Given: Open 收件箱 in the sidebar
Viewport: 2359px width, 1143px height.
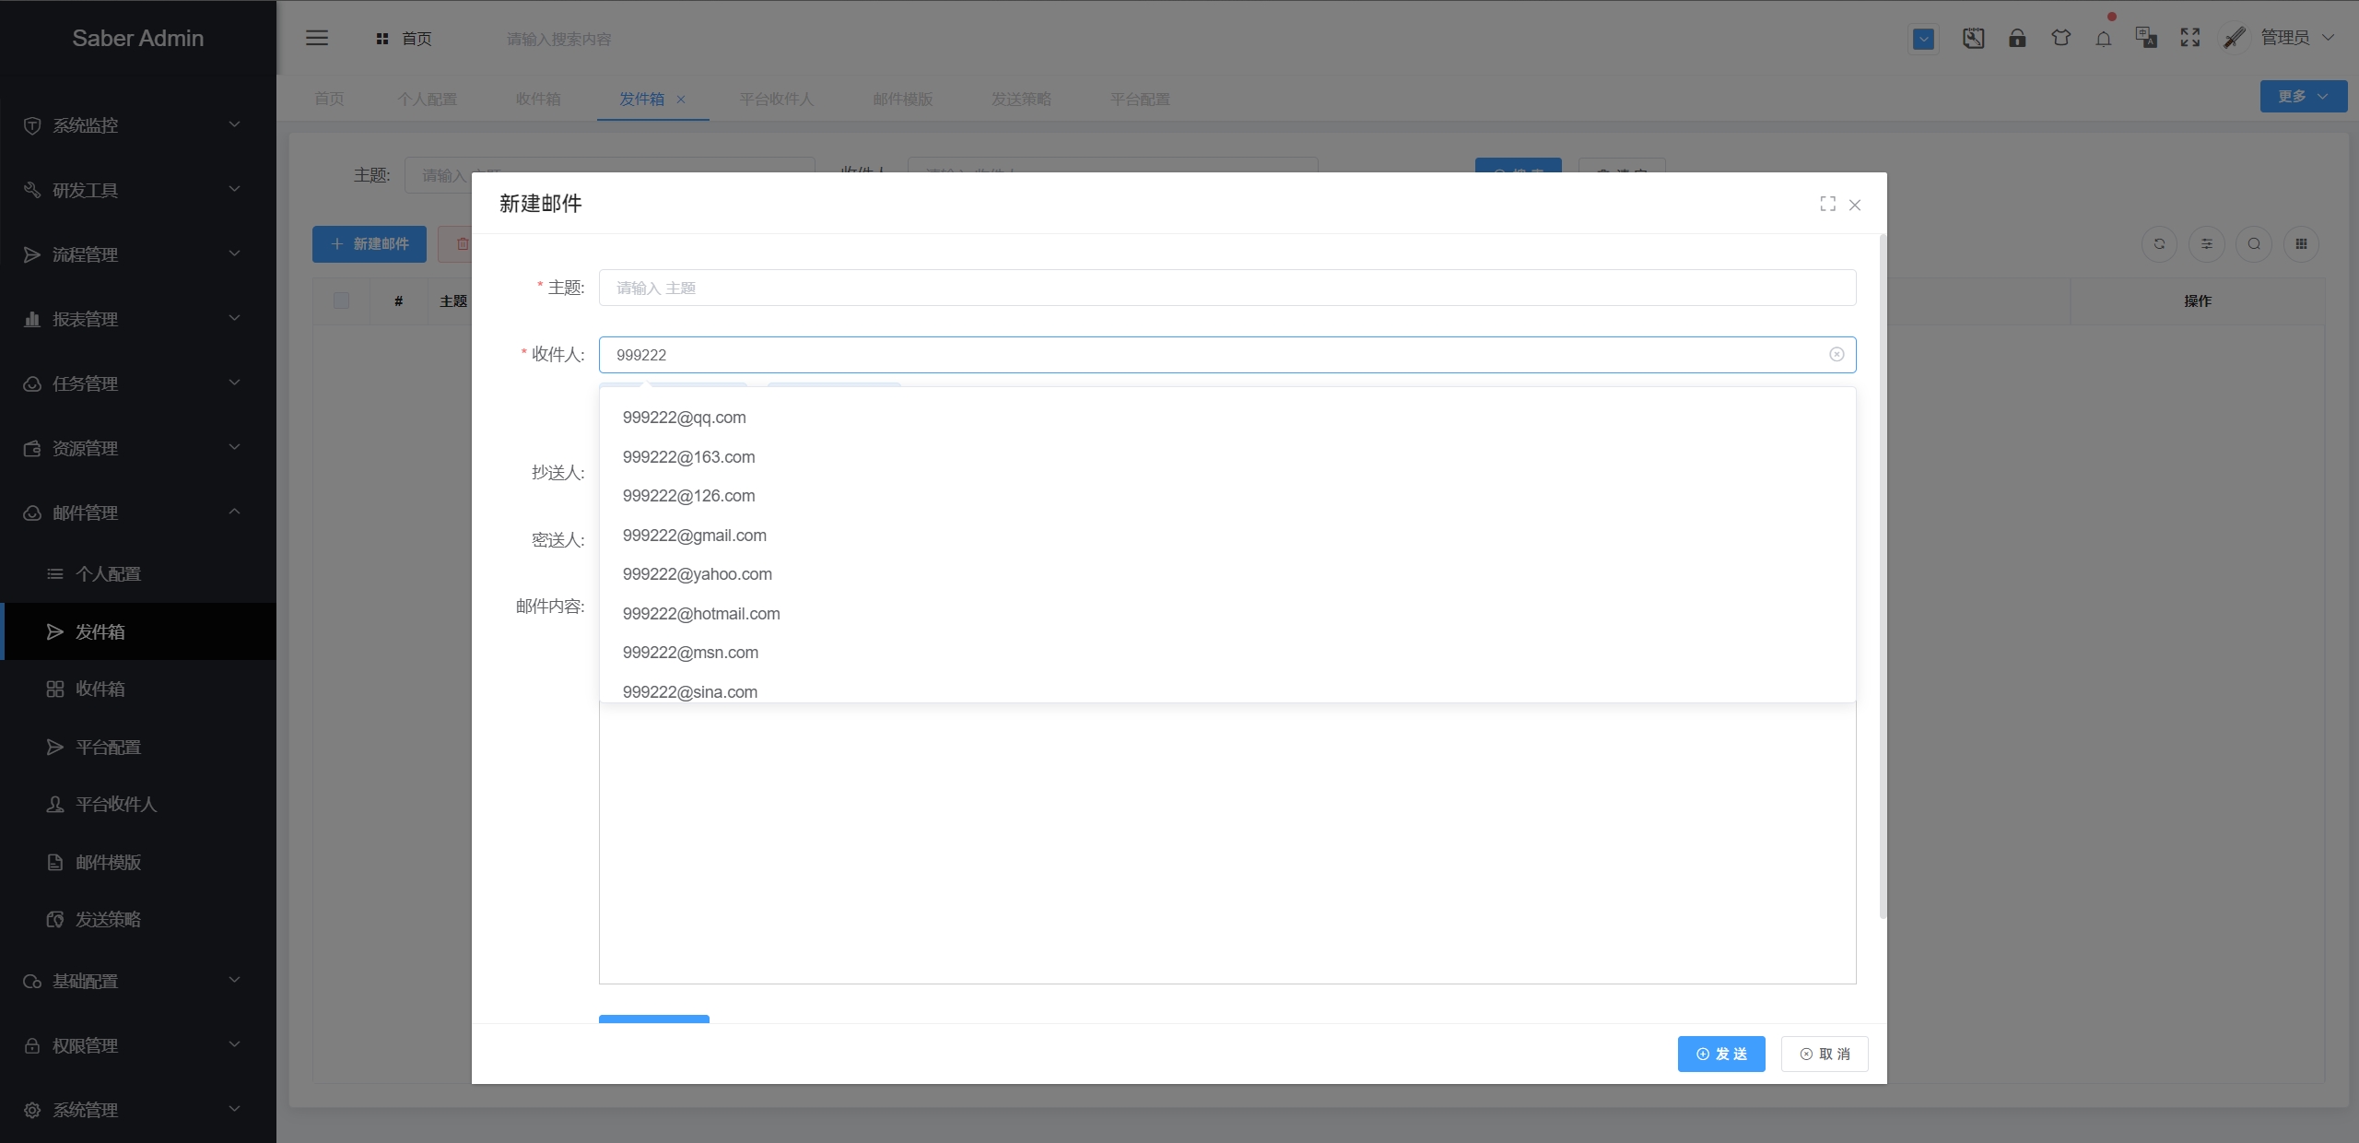Looking at the screenshot, I should pyautogui.click(x=138, y=689).
